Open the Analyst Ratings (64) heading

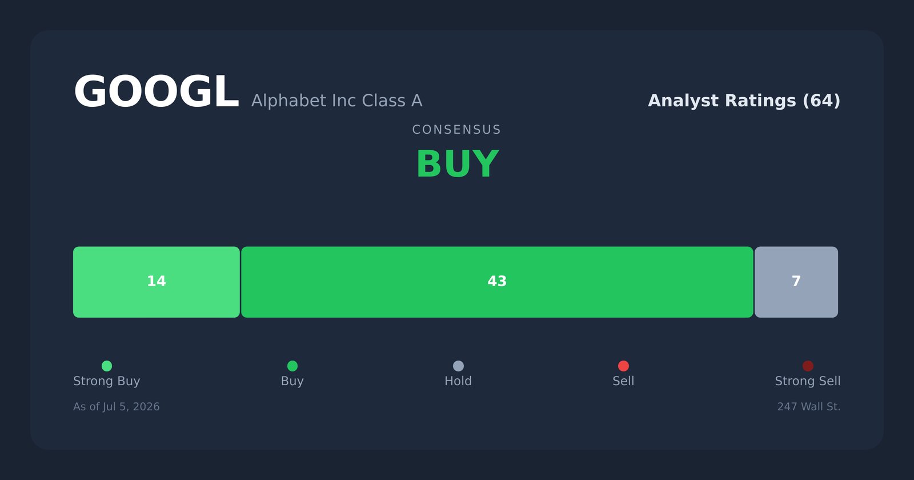pos(744,101)
